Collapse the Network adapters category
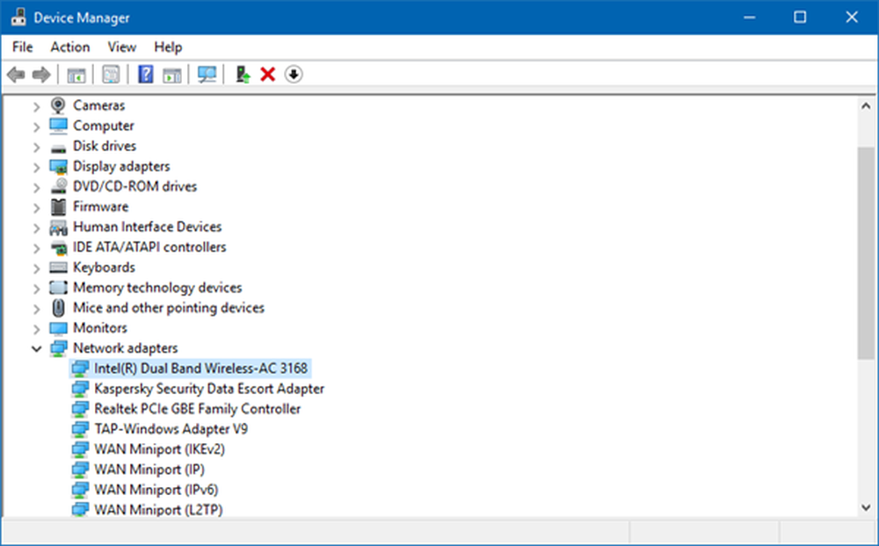Screen dimensions: 879x546 pos(36,348)
